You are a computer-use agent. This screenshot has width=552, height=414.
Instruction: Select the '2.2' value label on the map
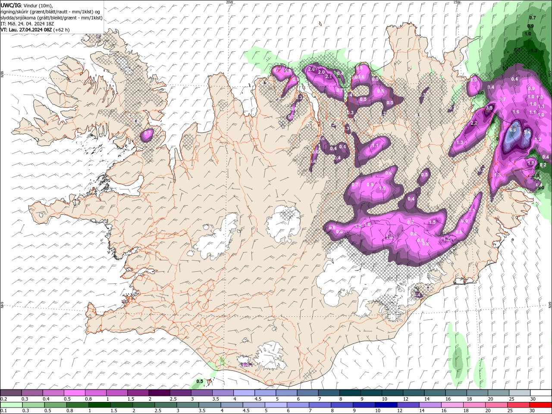coord(474,123)
